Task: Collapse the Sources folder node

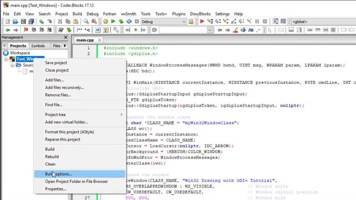Action: point(12,66)
